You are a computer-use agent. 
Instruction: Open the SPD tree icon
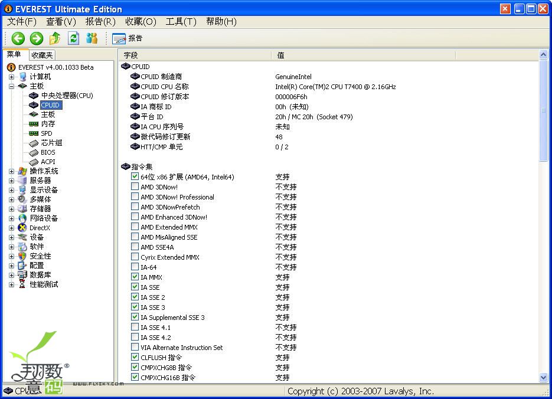pos(34,133)
